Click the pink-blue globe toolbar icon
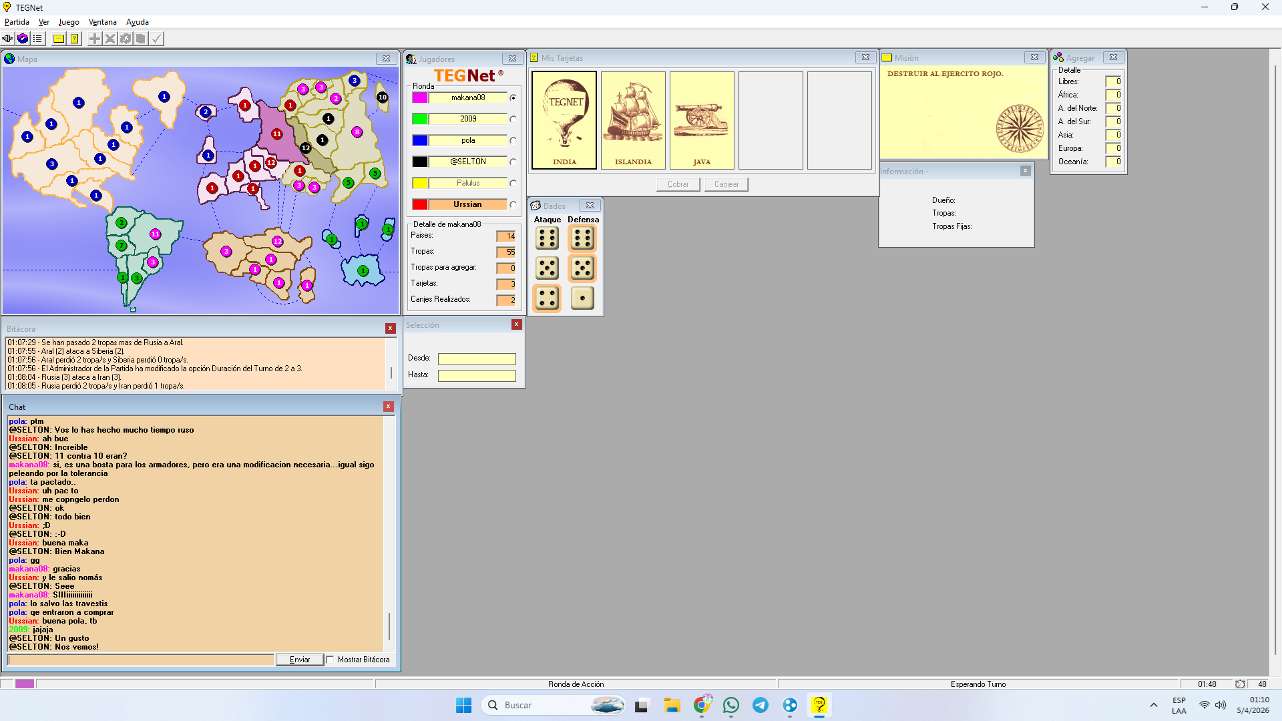 (x=23, y=39)
